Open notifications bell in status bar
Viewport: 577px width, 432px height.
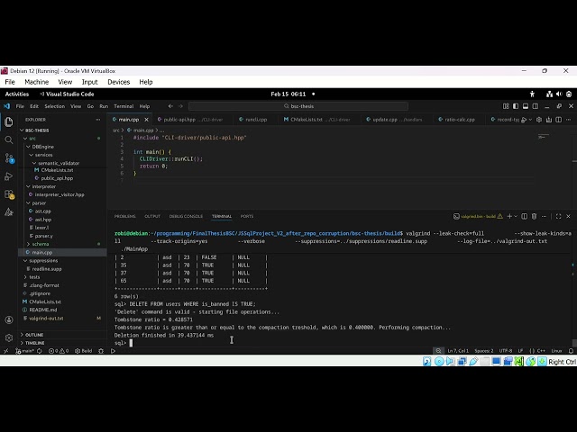[571, 351]
